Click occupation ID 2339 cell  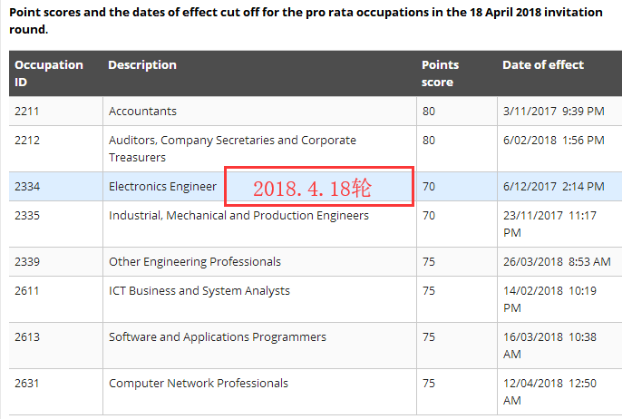point(26,262)
